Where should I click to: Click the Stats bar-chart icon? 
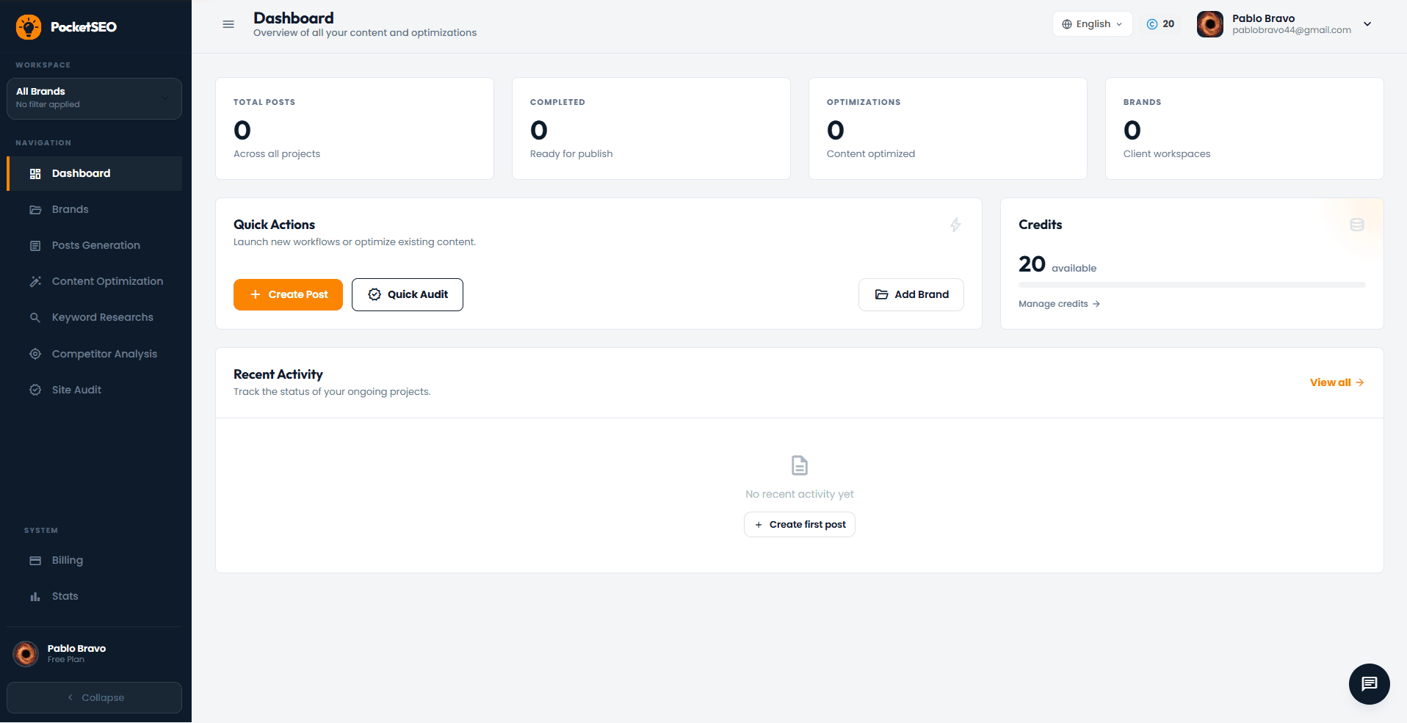35,596
